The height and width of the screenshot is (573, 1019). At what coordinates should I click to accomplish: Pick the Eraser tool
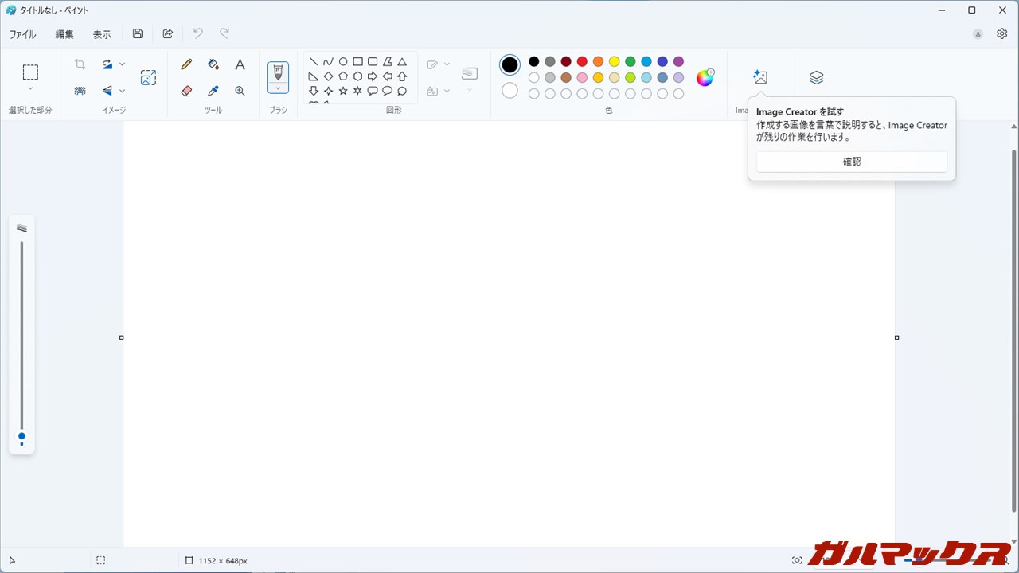point(186,91)
